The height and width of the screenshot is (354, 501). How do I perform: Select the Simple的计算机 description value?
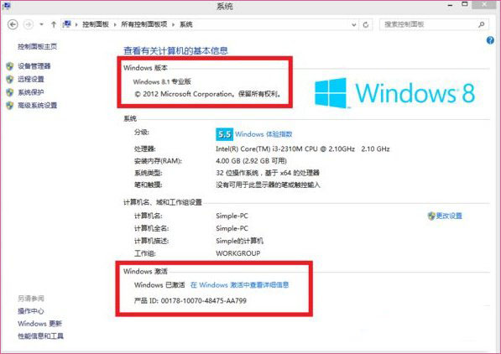coord(240,241)
